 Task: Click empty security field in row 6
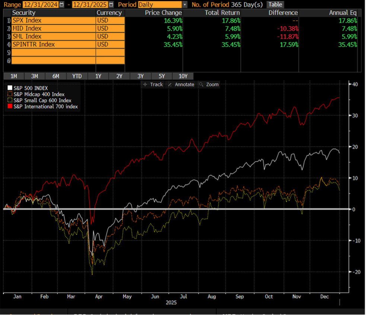(x=54, y=60)
